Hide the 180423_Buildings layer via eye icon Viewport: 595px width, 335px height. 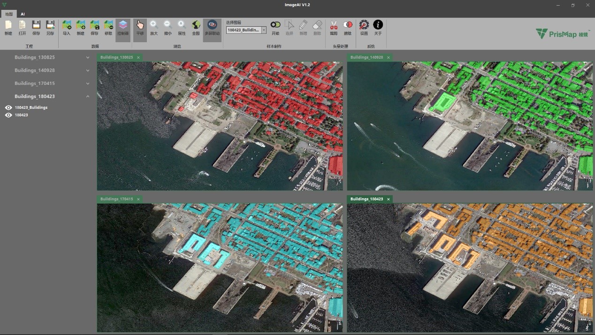point(8,107)
